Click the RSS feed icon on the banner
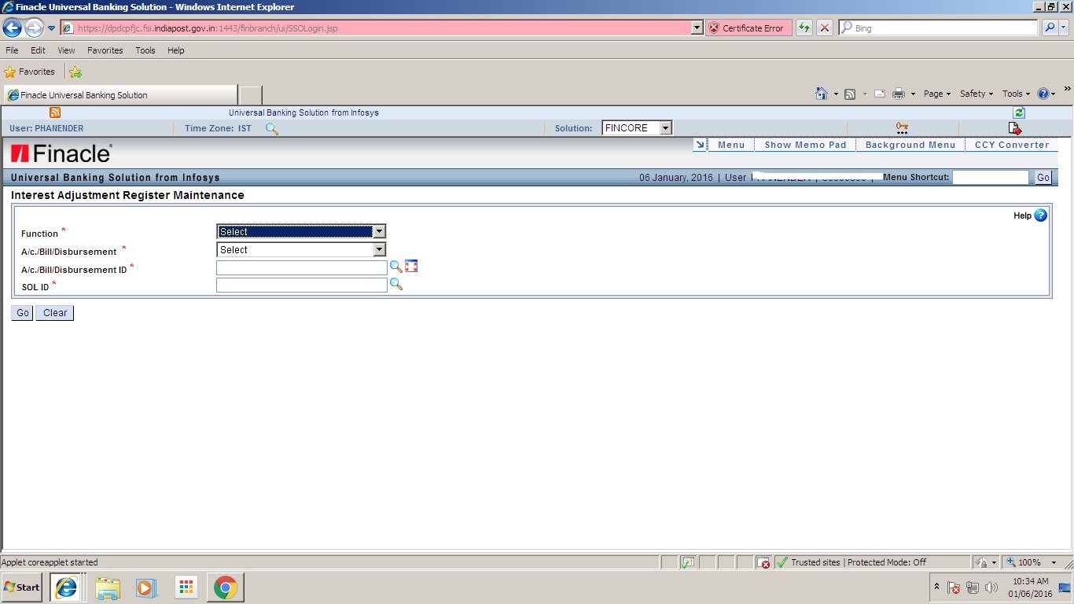The width and height of the screenshot is (1074, 604). coord(54,112)
